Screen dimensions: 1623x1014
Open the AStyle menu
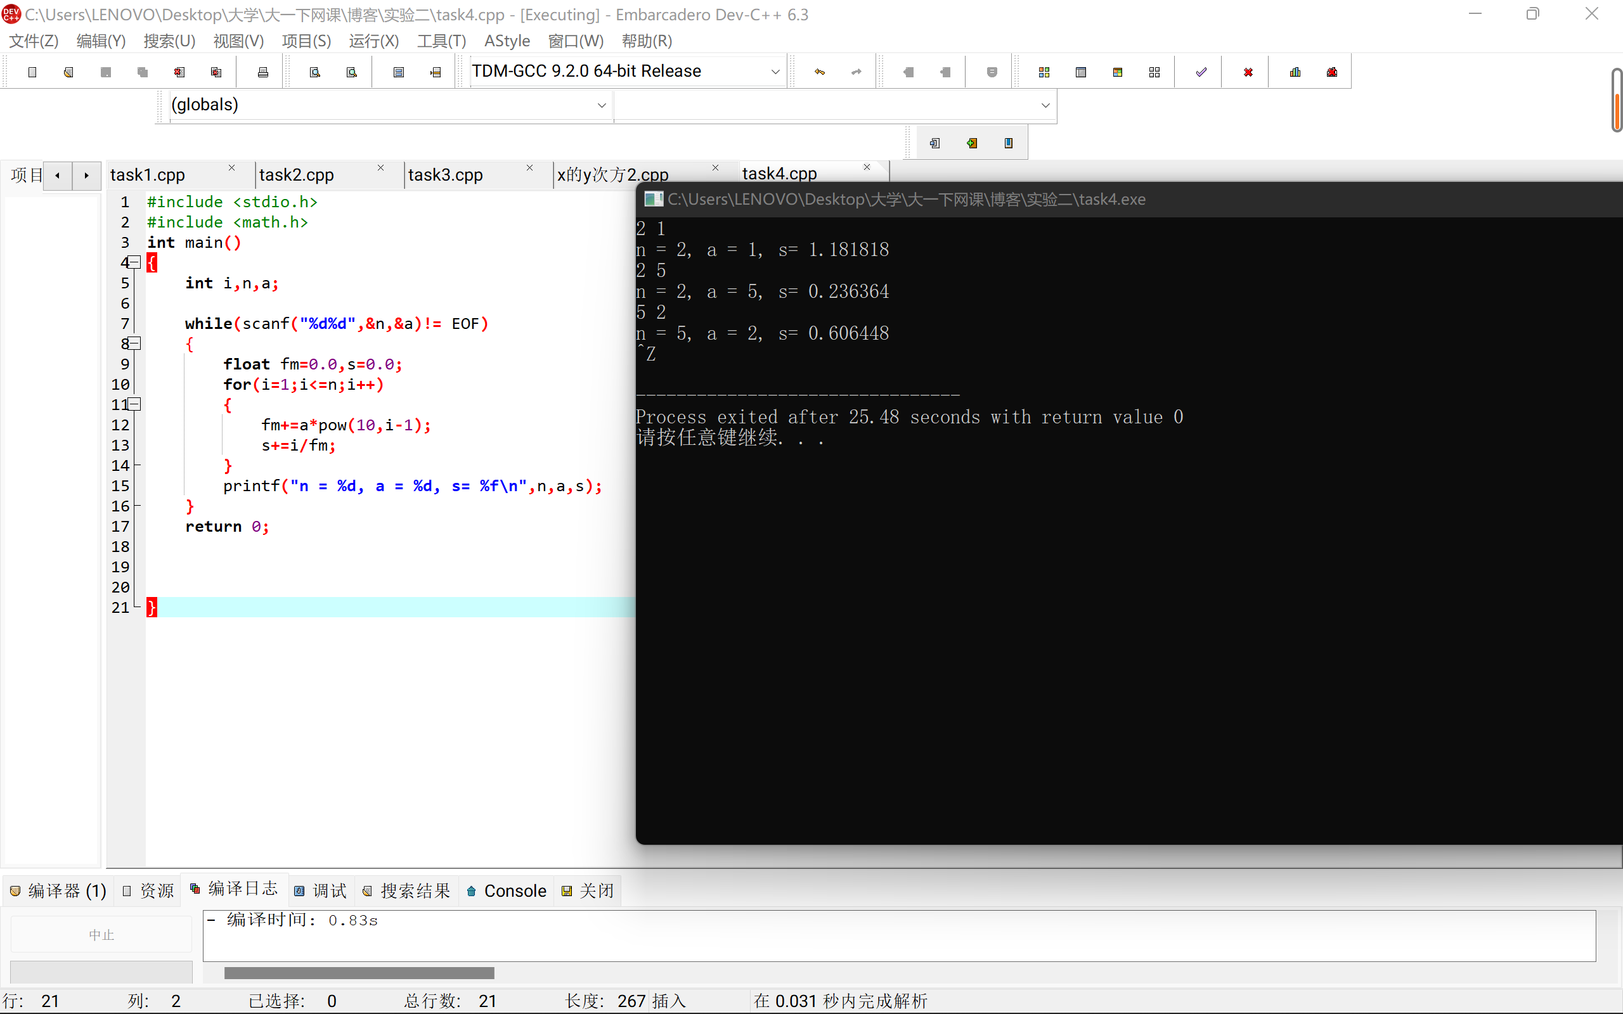coord(507,41)
